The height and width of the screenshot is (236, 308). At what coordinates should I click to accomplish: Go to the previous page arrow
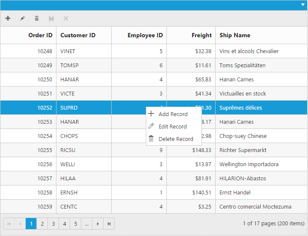[x=20, y=224]
